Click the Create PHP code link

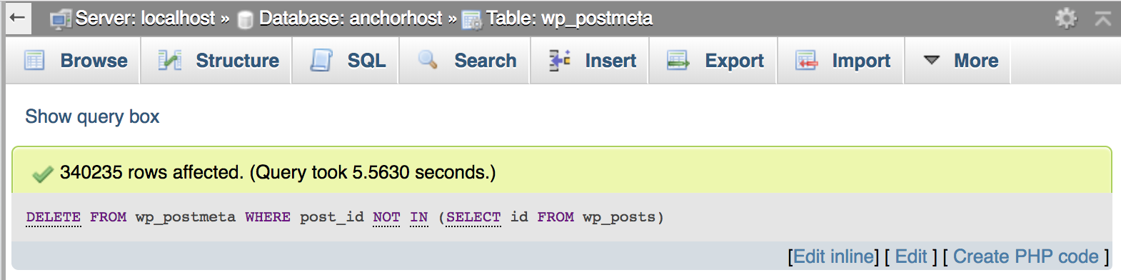click(x=1025, y=256)
